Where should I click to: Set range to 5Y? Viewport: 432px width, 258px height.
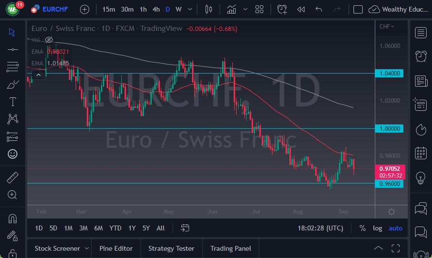coord(146,228)
